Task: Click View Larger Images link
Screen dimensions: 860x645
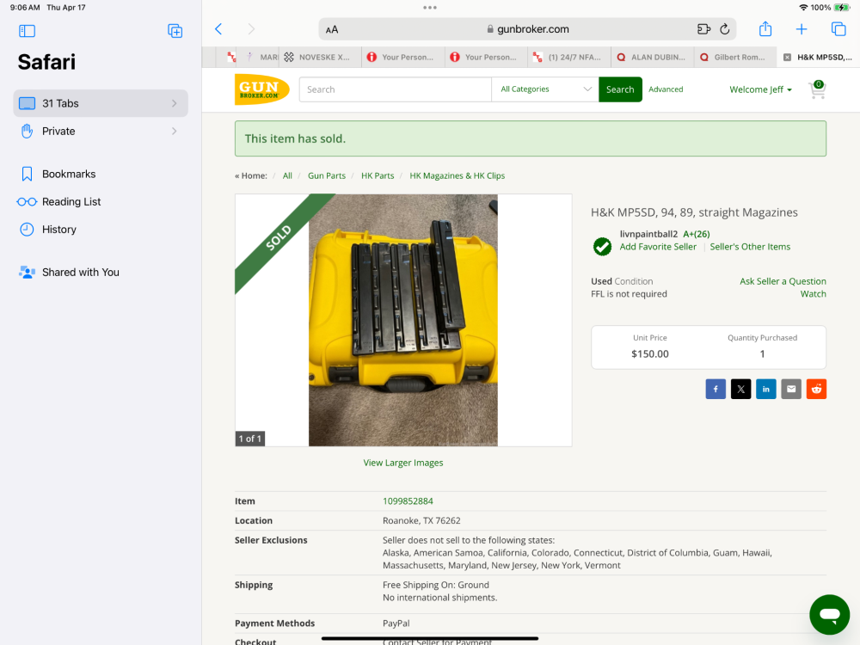Action: pos(403,463)
